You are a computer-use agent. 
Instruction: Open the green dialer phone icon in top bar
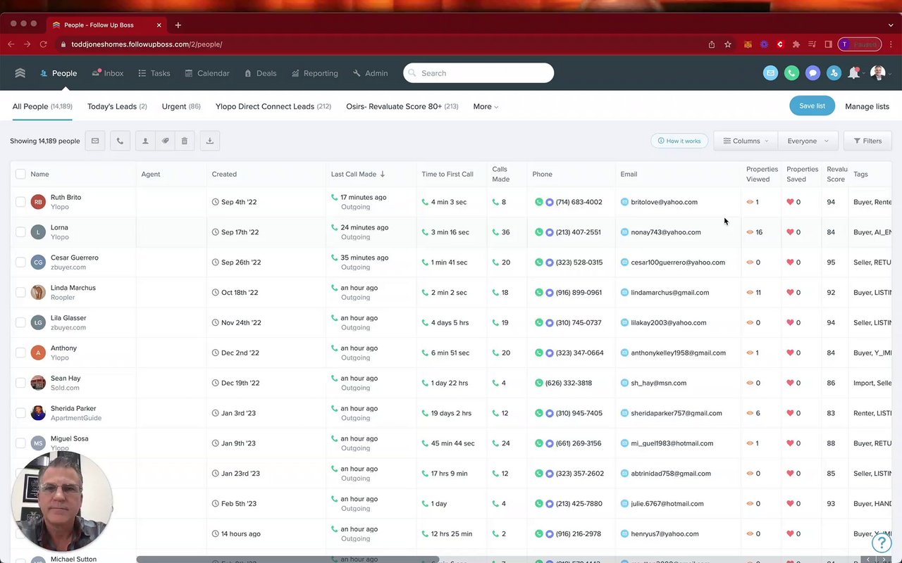click(x=791, y=73)
